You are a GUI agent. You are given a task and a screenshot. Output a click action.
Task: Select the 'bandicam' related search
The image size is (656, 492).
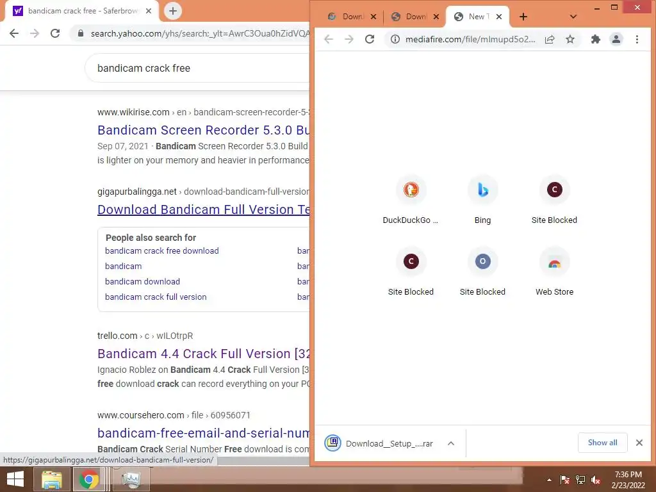(124, 266)
